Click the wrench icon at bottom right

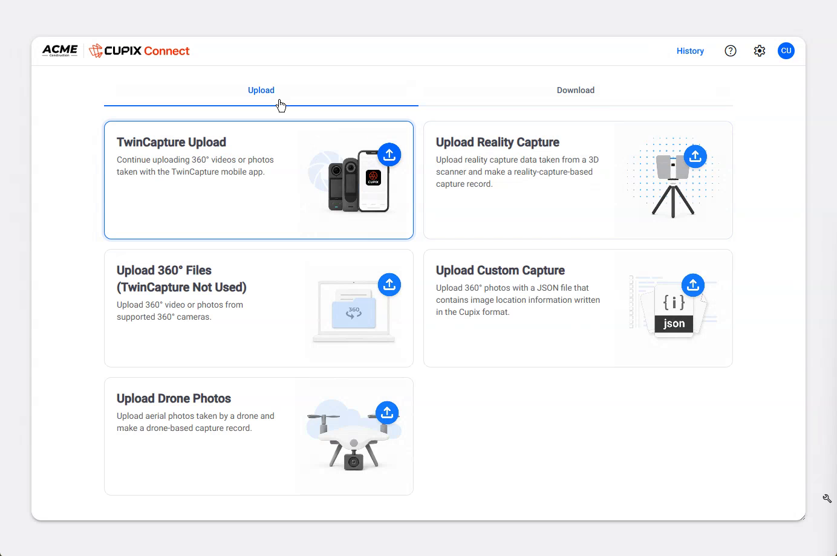point(827,499)
